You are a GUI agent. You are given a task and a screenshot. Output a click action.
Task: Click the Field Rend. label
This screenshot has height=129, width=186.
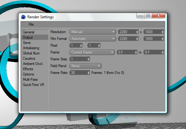tap(59, 66)
